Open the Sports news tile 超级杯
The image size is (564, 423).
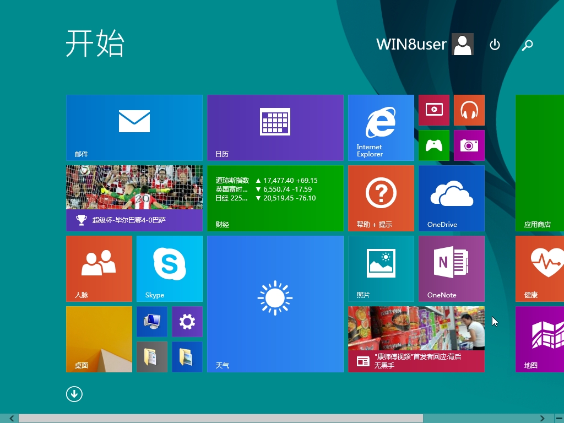(134, 198)
